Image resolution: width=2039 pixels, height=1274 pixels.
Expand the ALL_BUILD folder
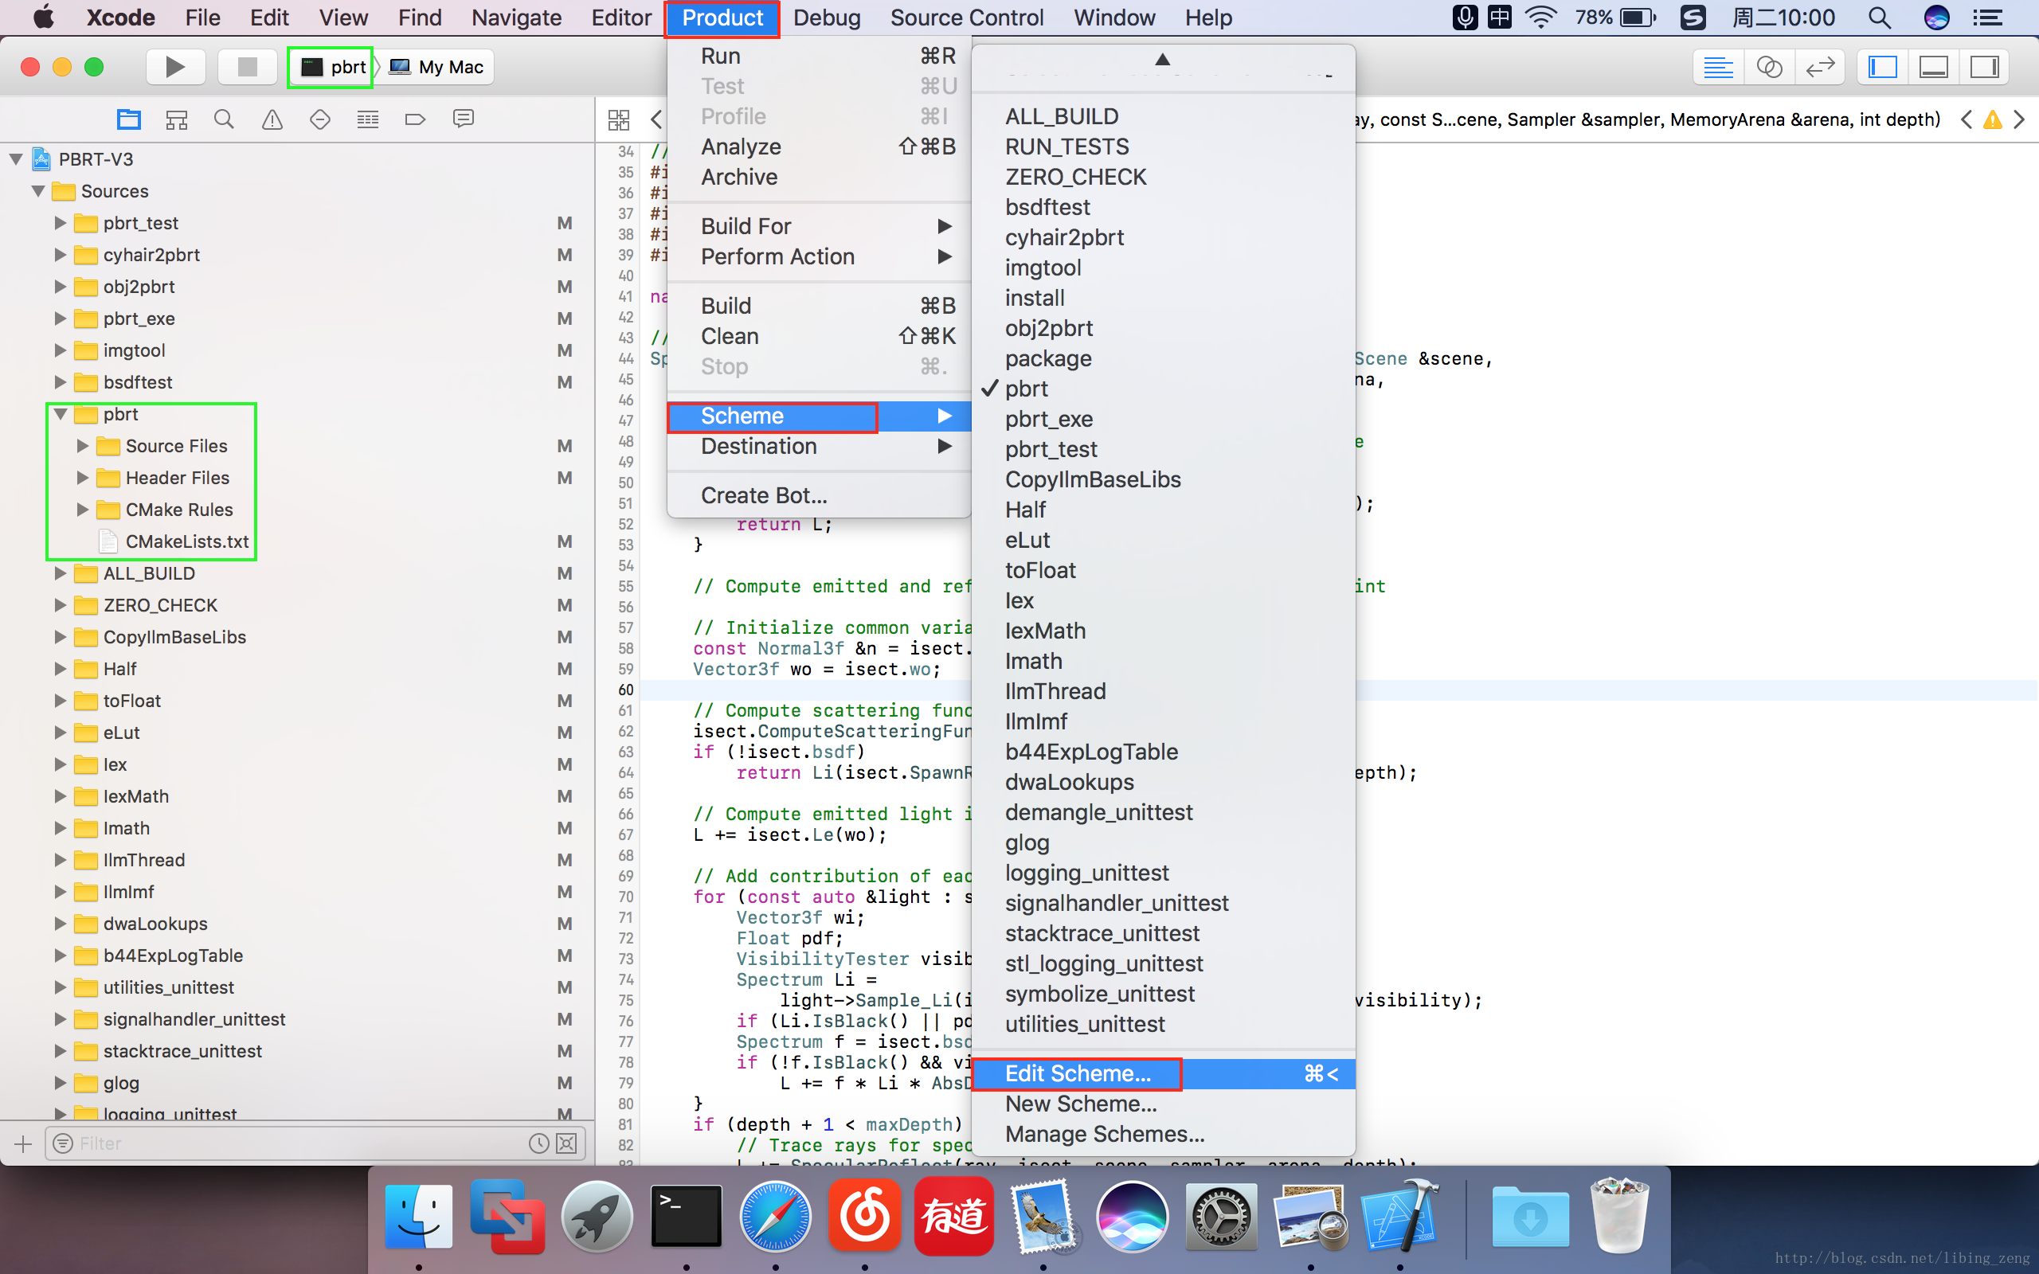(x=60, y=574)
